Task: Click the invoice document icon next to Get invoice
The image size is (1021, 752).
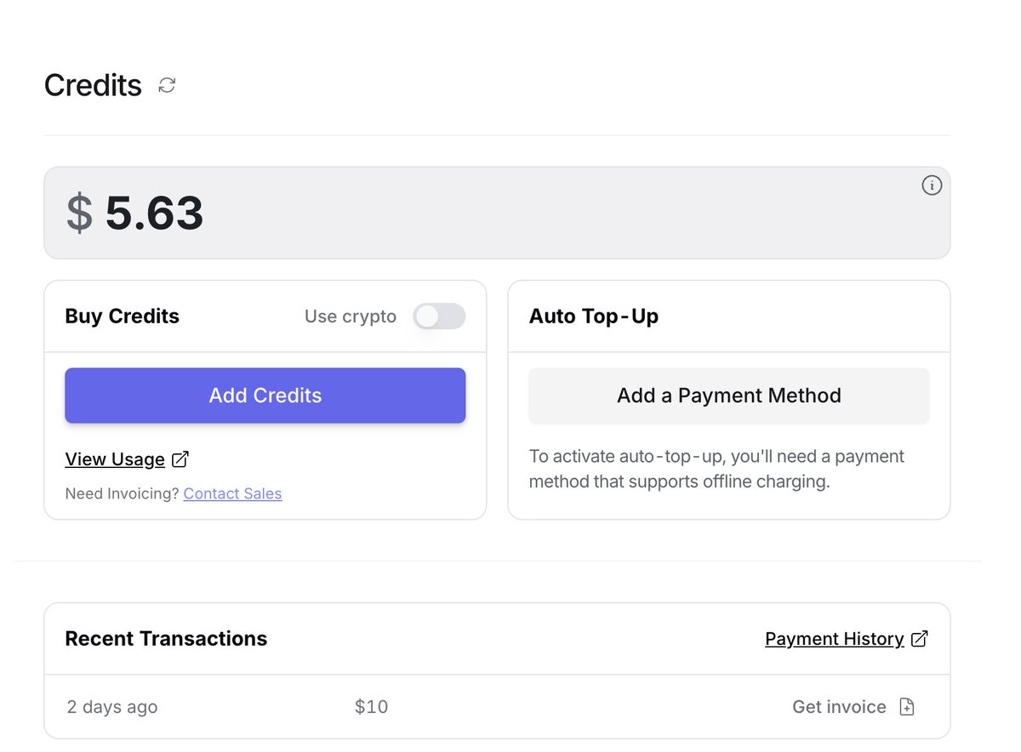Action: pyautogui.click(x=907, y=707)
